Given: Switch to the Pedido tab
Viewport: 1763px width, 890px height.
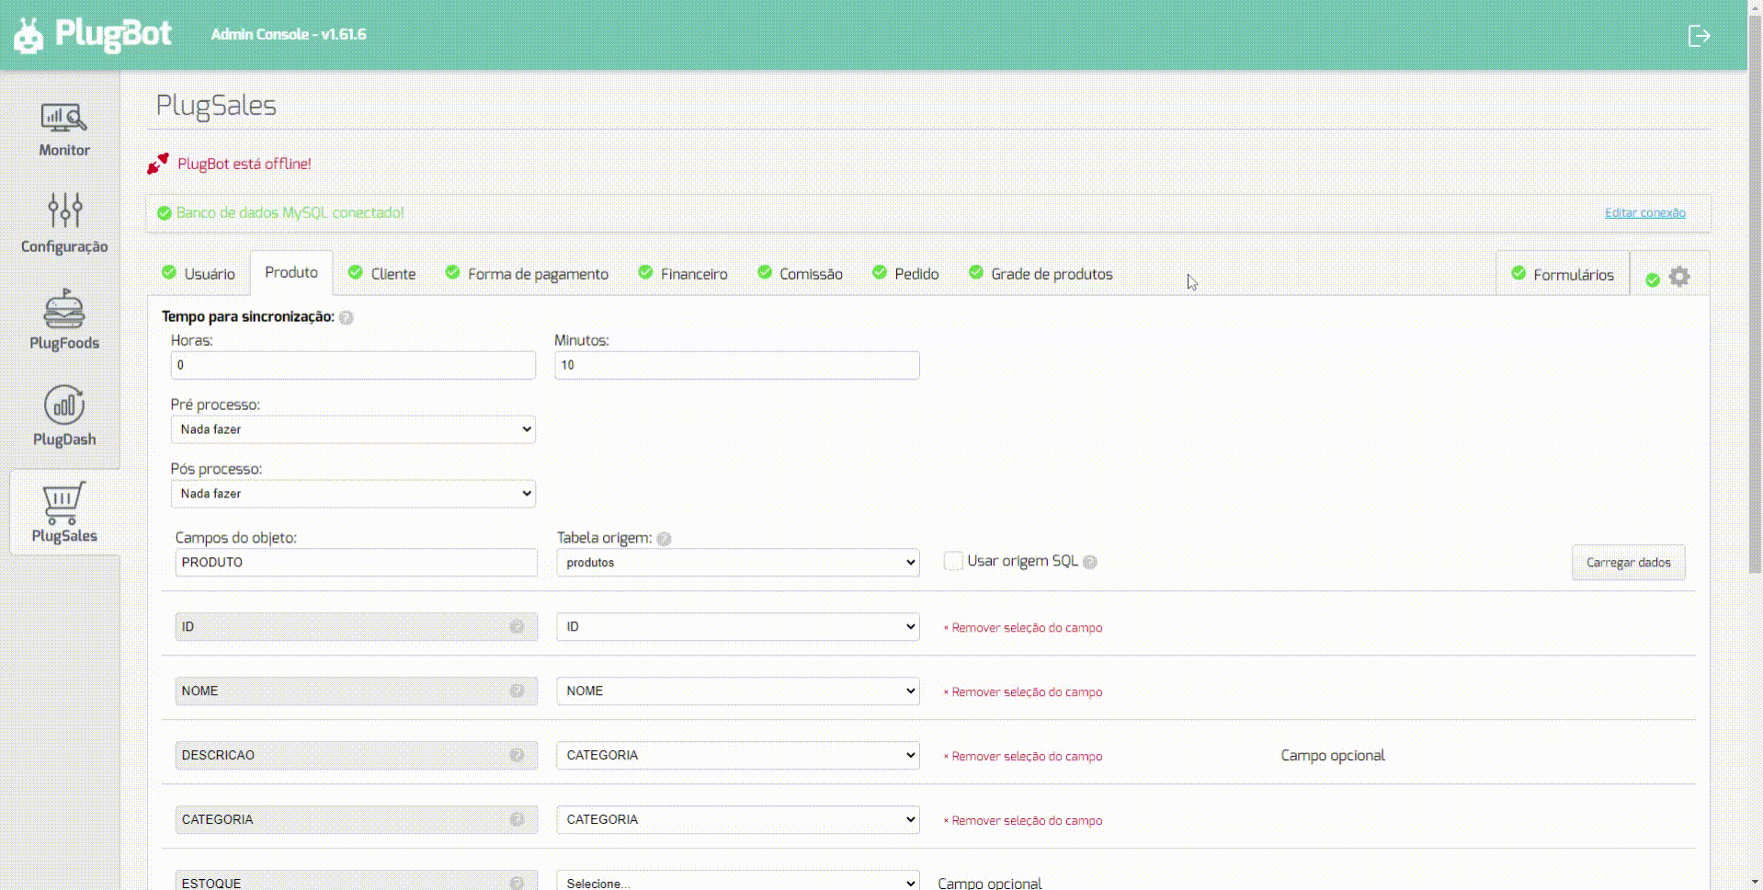Looking at the screenshot, I should pos(905,274).
